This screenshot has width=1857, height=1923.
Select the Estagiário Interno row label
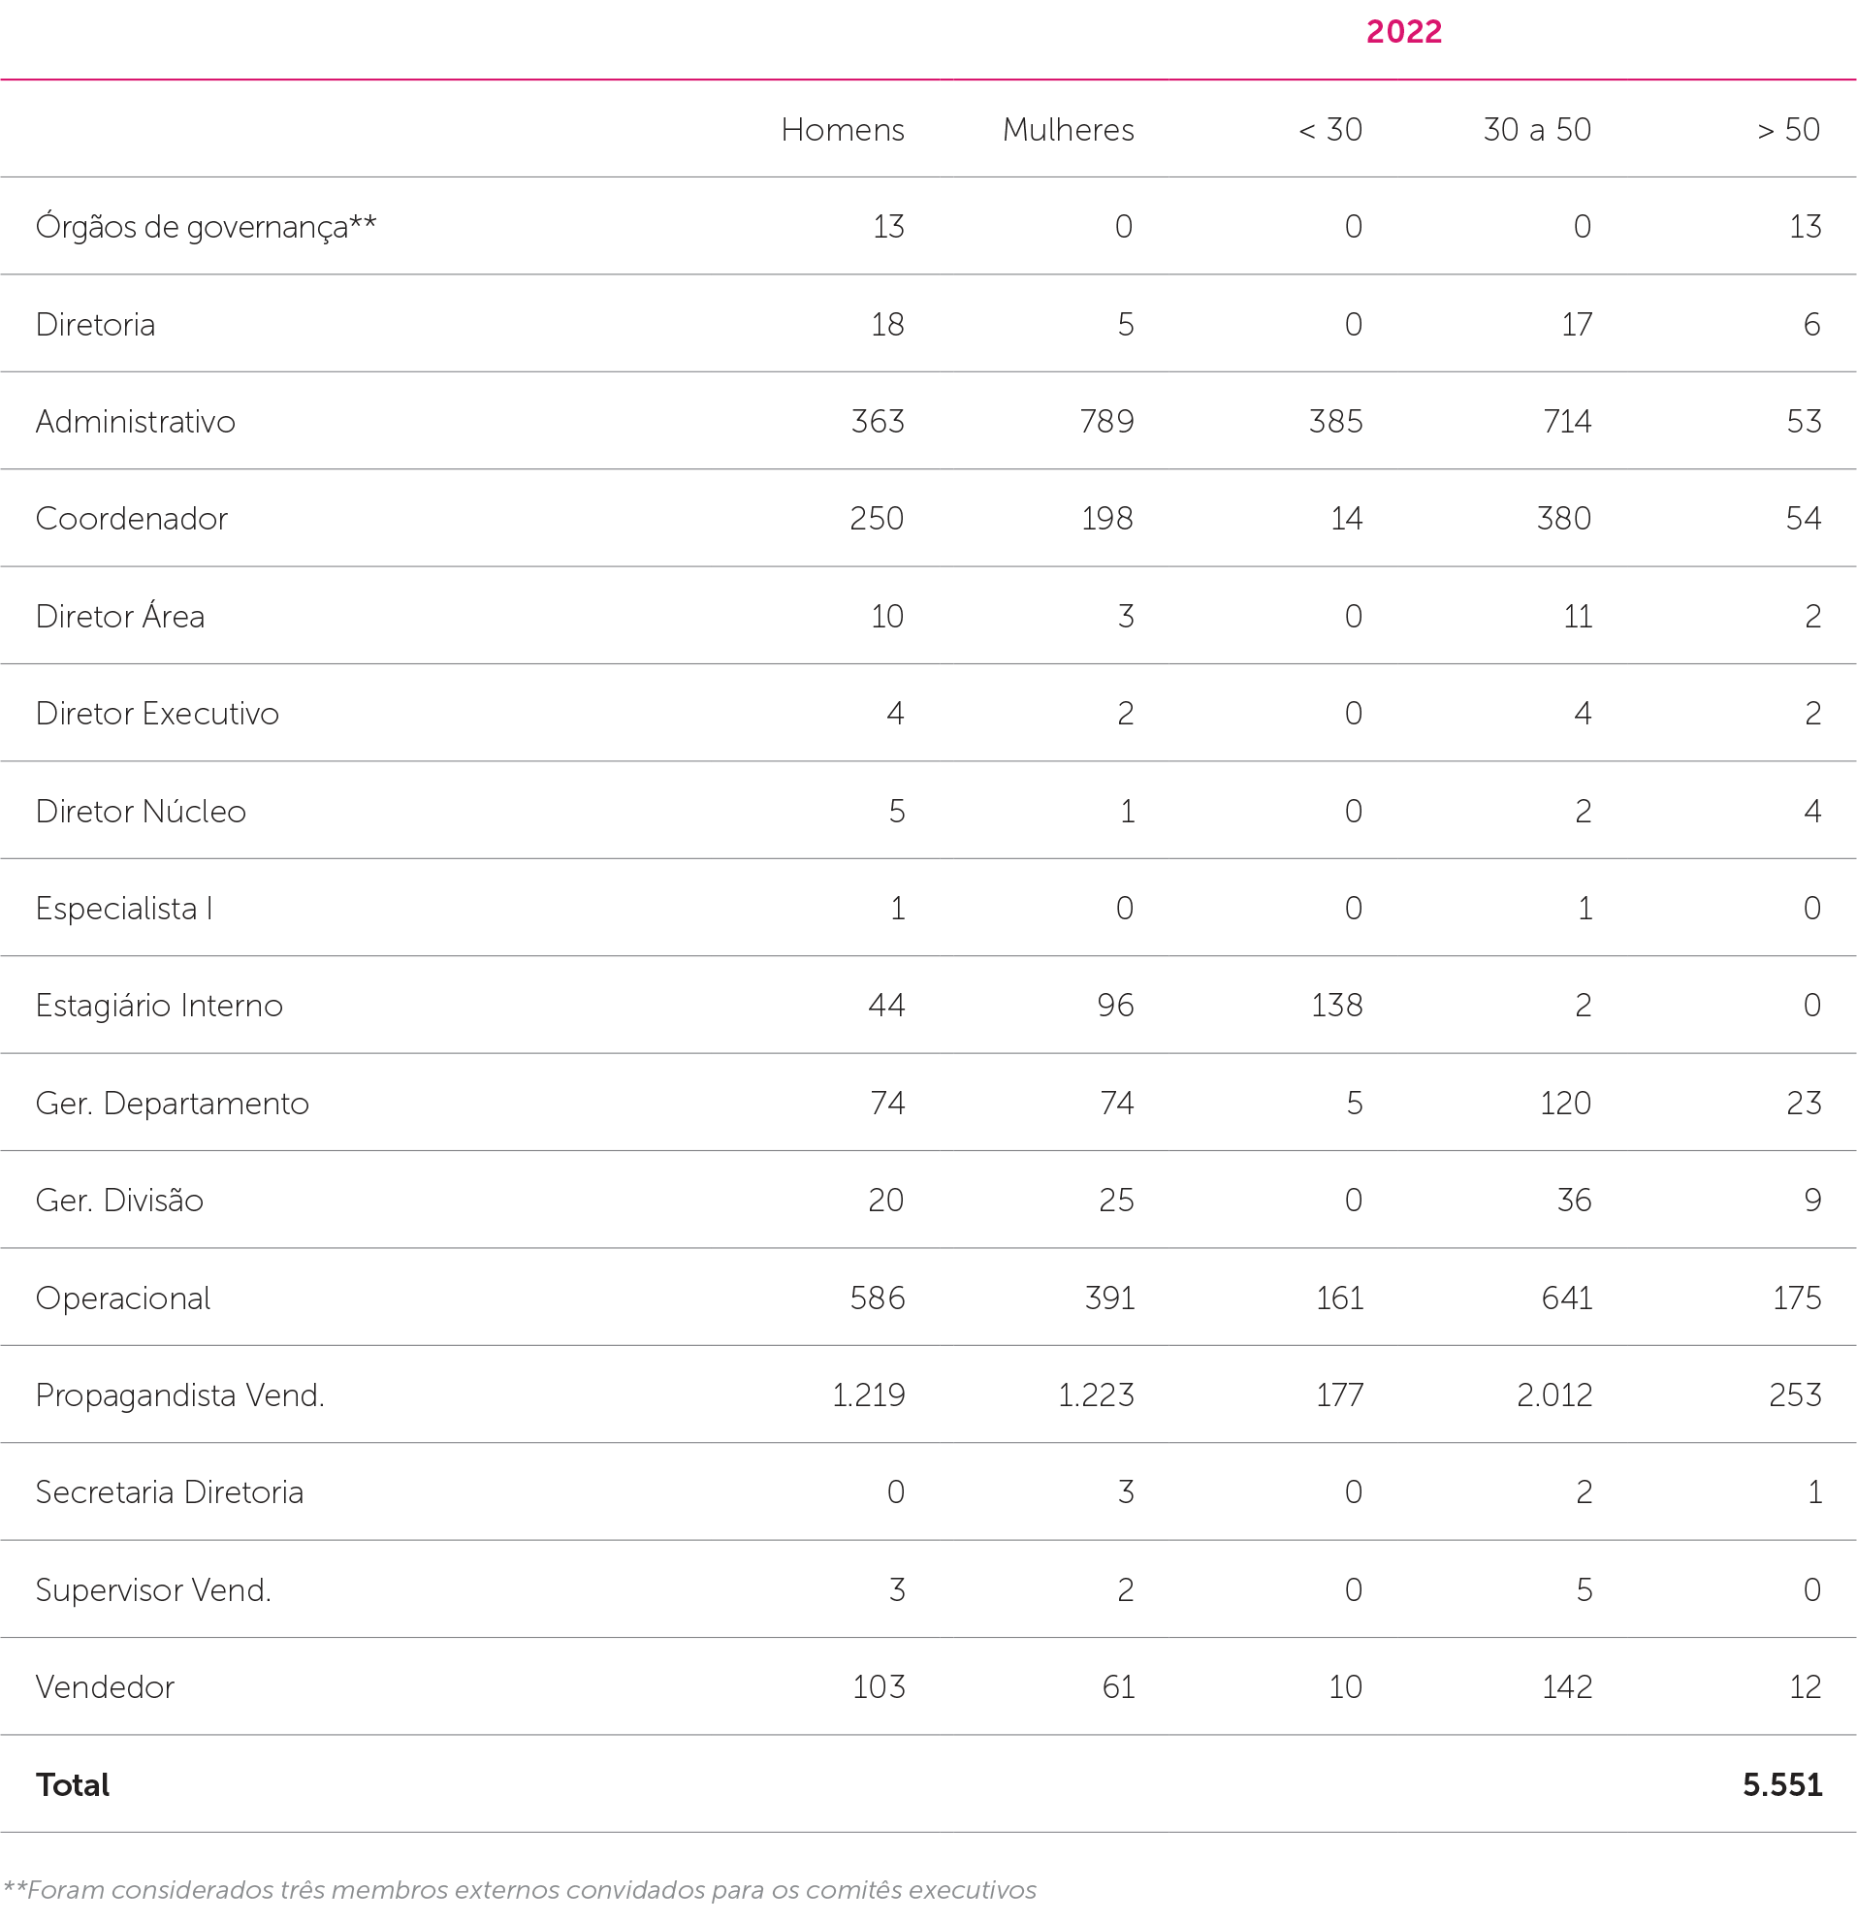pyautogui.click(x=159, y=1006)
